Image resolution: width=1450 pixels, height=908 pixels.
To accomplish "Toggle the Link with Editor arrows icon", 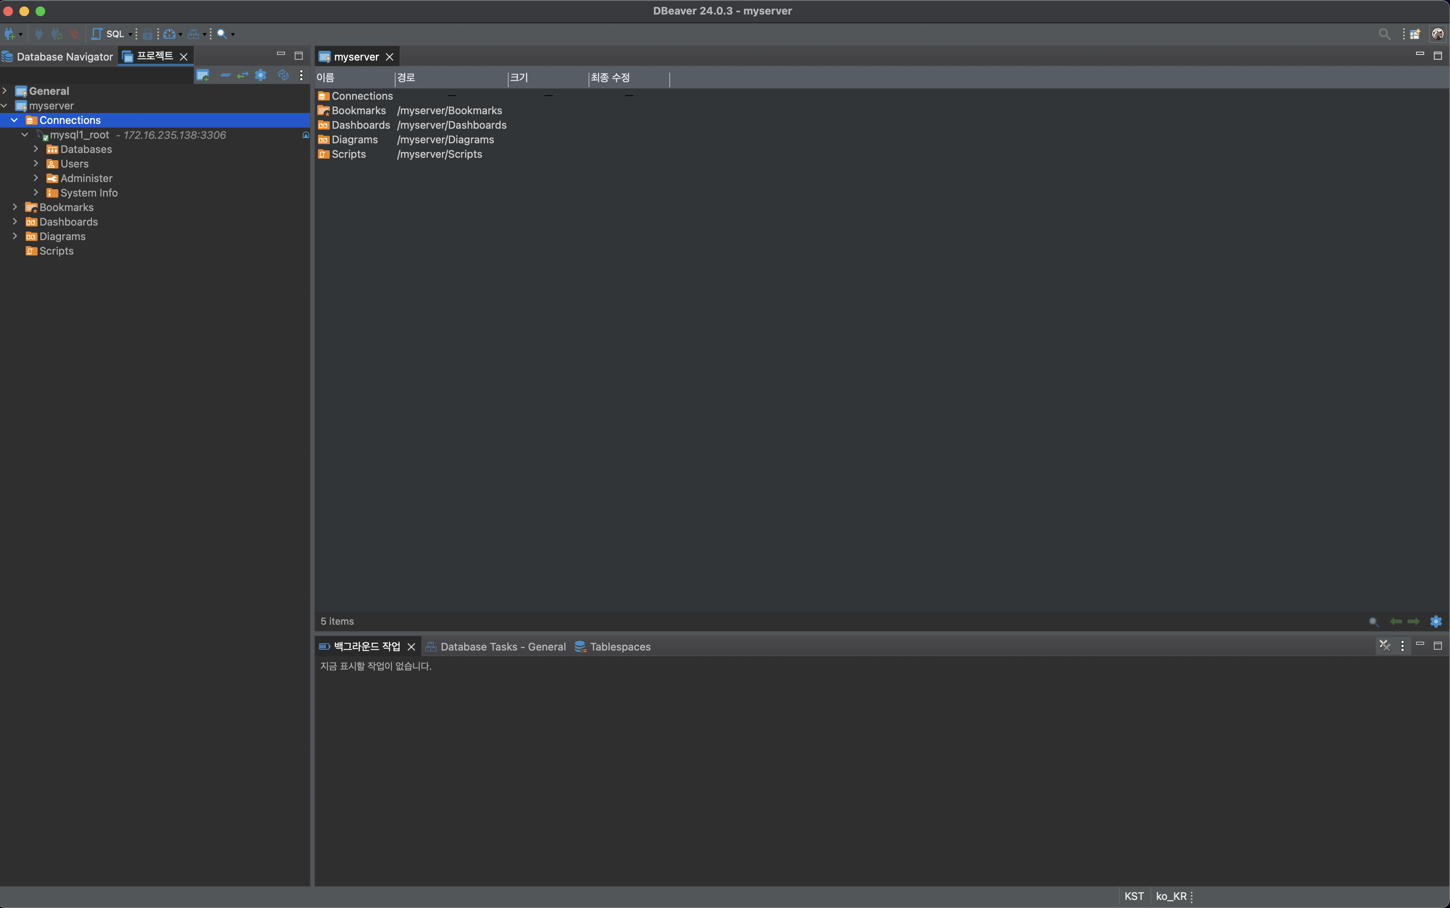I will point(243,75).
